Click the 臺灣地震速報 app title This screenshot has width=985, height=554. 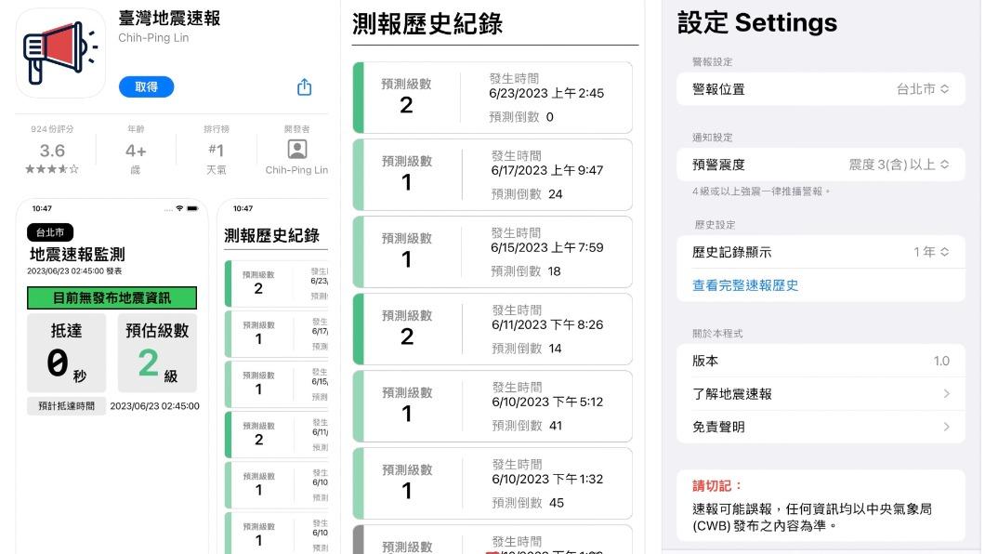169,19
